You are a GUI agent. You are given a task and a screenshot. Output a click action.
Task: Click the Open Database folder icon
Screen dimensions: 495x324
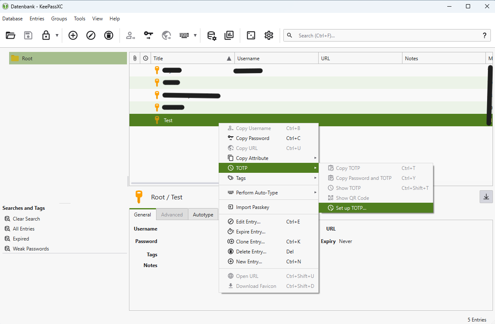pyautogui.click(x=11, y=35)
